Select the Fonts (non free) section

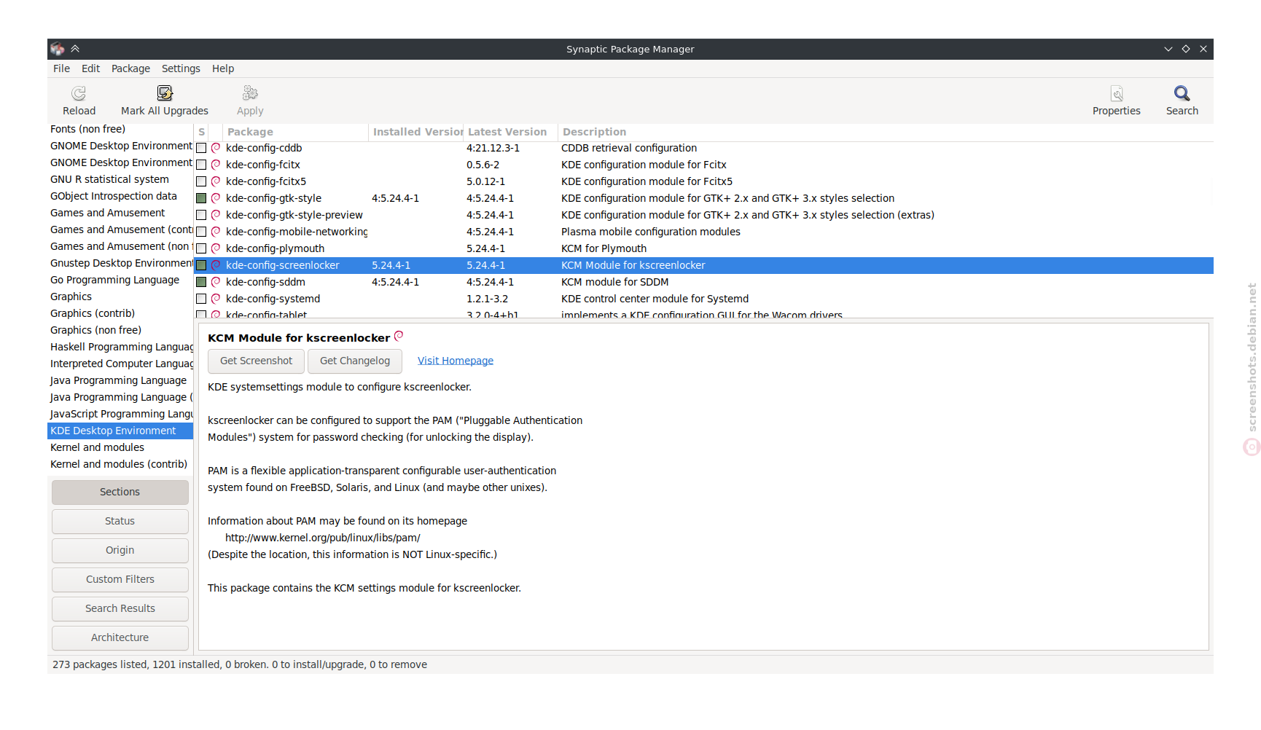tap(120, 129)
